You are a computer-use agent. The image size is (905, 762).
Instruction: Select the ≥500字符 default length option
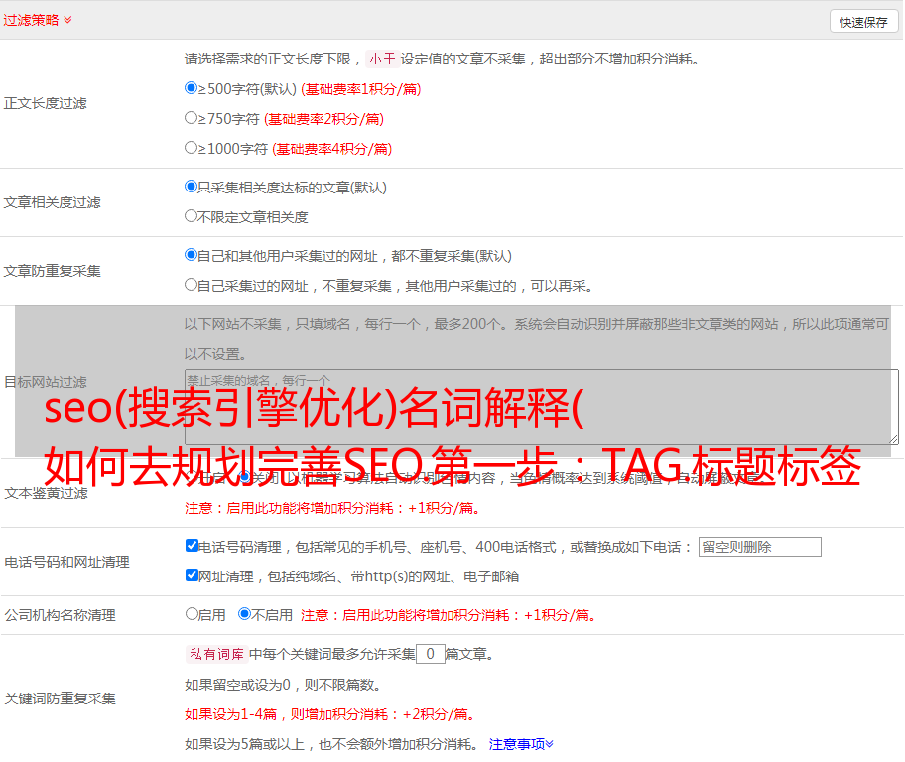click(x=192, y=88)
